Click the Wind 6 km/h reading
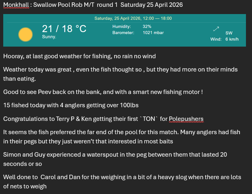Screen dimensions: 252x194 (231, 39)
